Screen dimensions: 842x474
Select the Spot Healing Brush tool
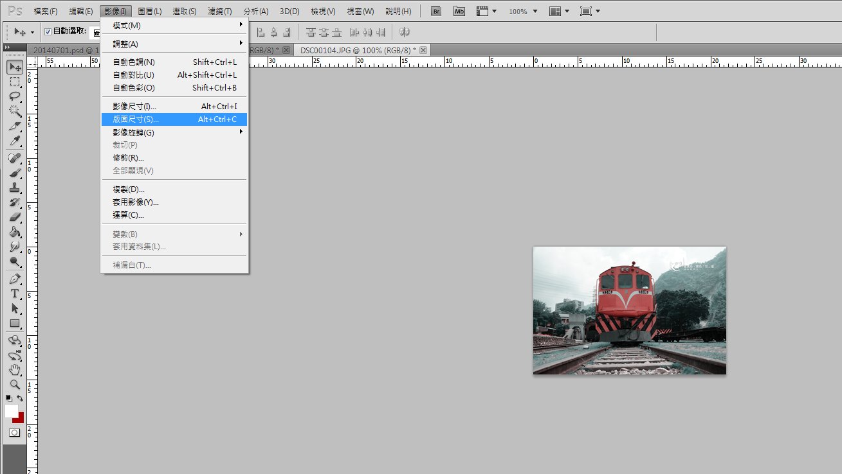pos(14,158)
